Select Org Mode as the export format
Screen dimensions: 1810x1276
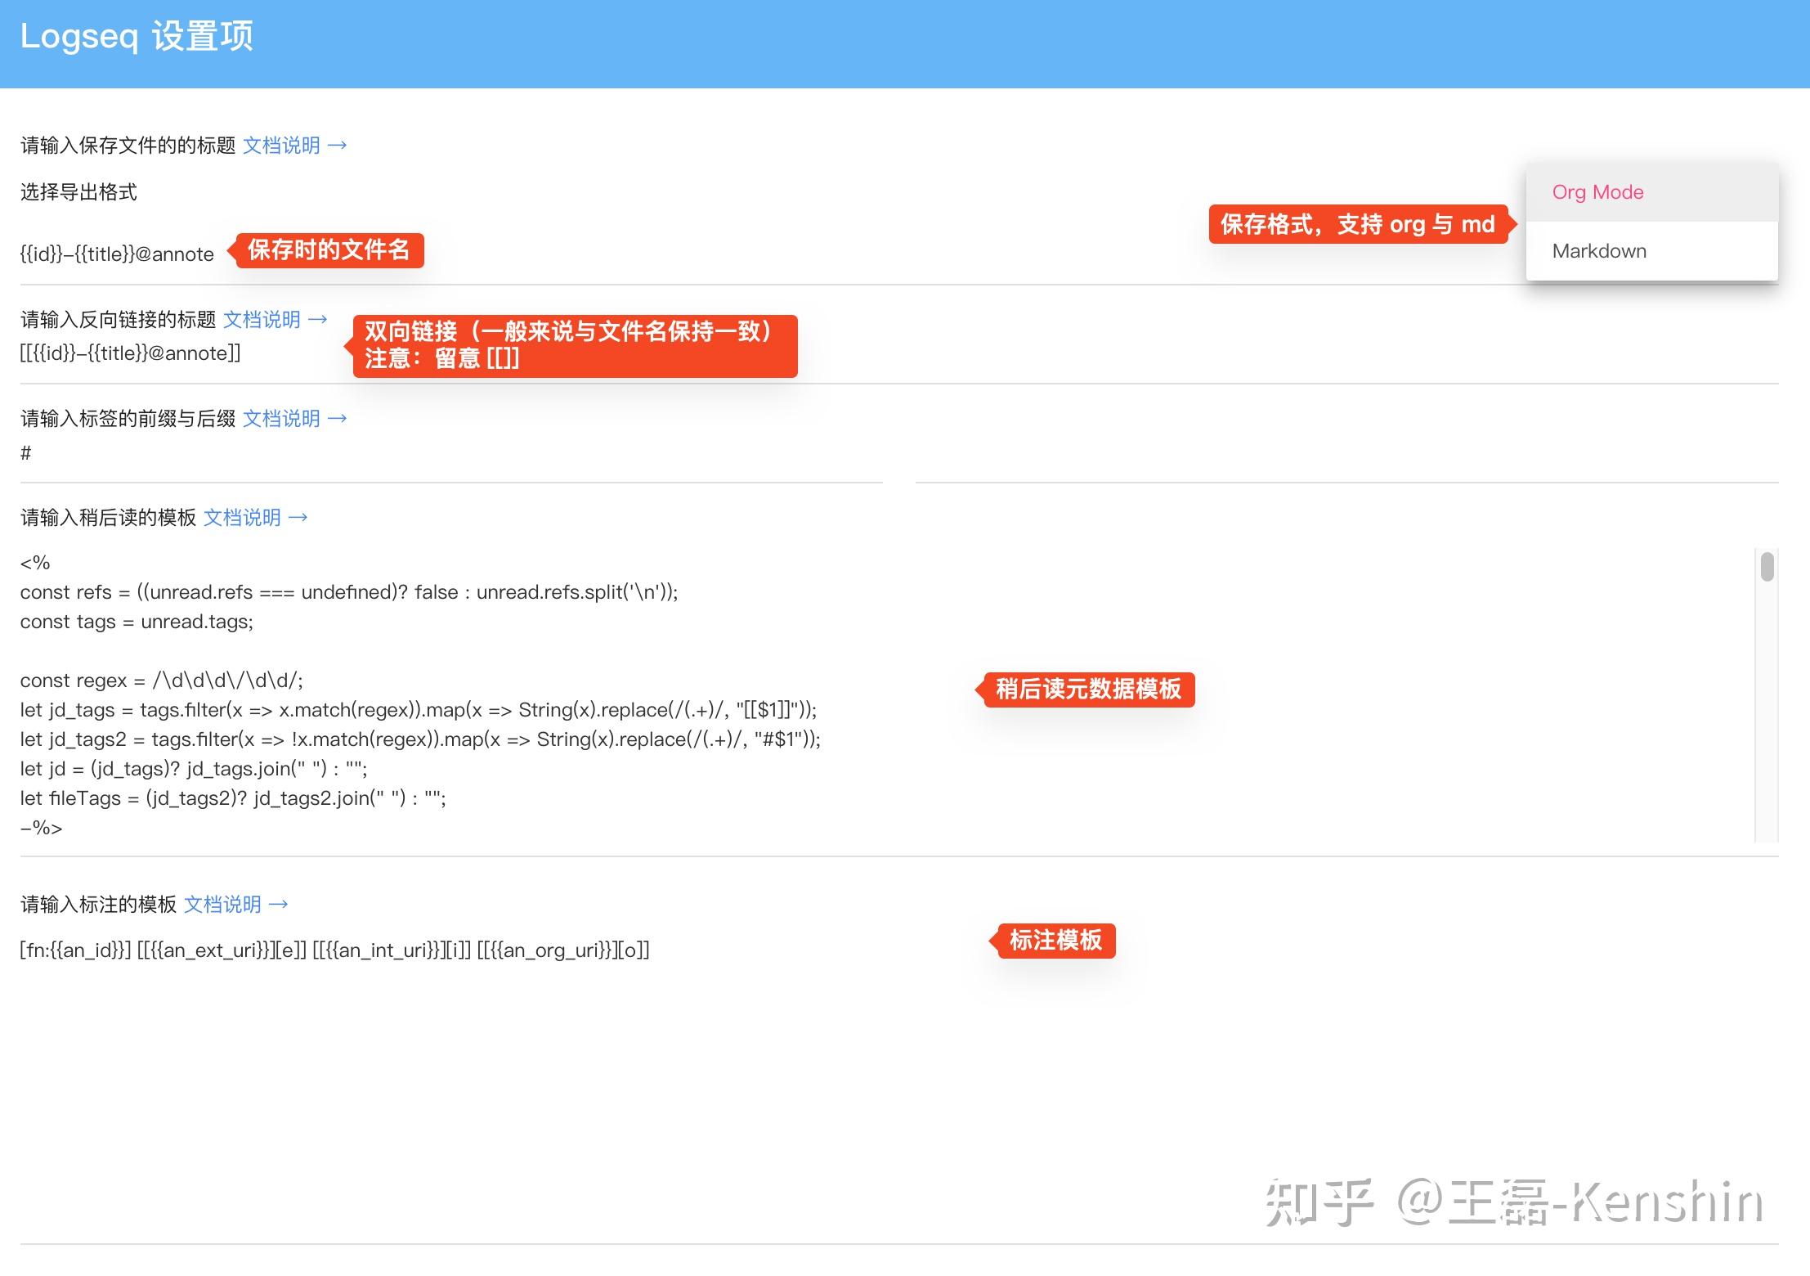tap(1597, 191)
